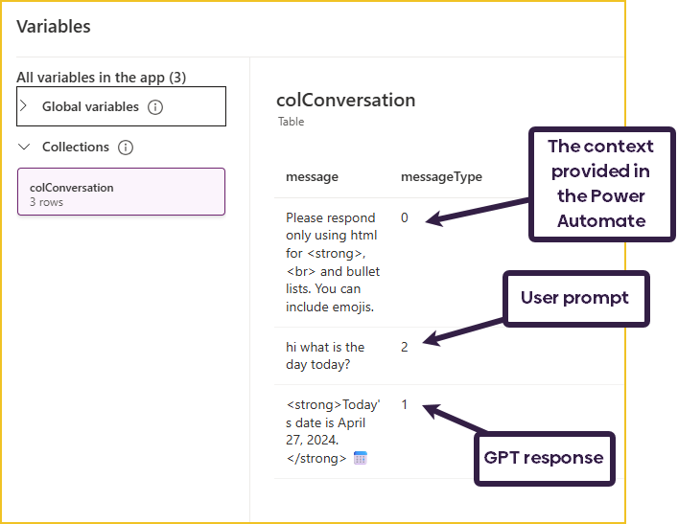Click the 'All variables in the app (3)' text
The image size is (678, 524).
coord(101,77)
